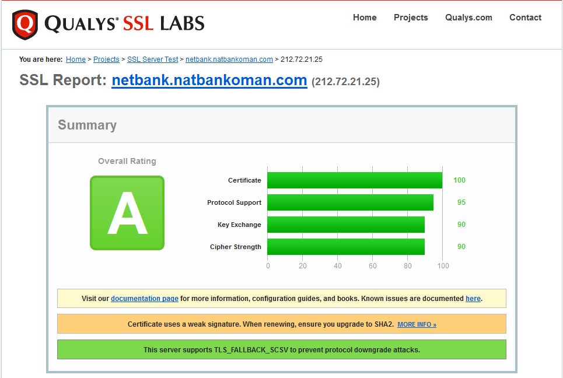Click the Protocol Support score value 95

tap(461, 202)
